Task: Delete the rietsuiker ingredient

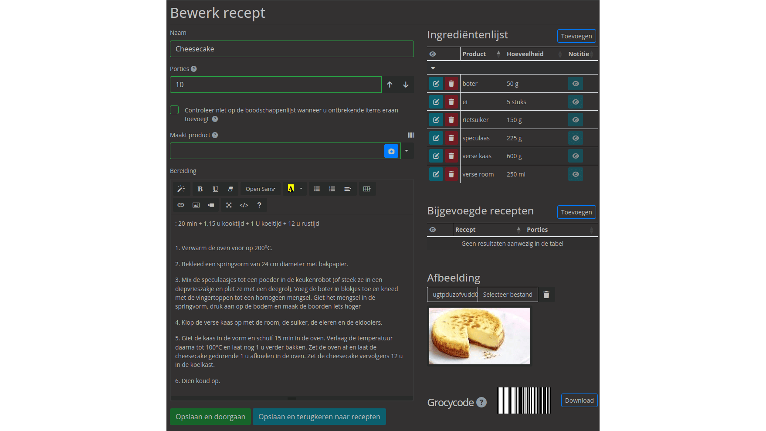Action: (451, 120)
